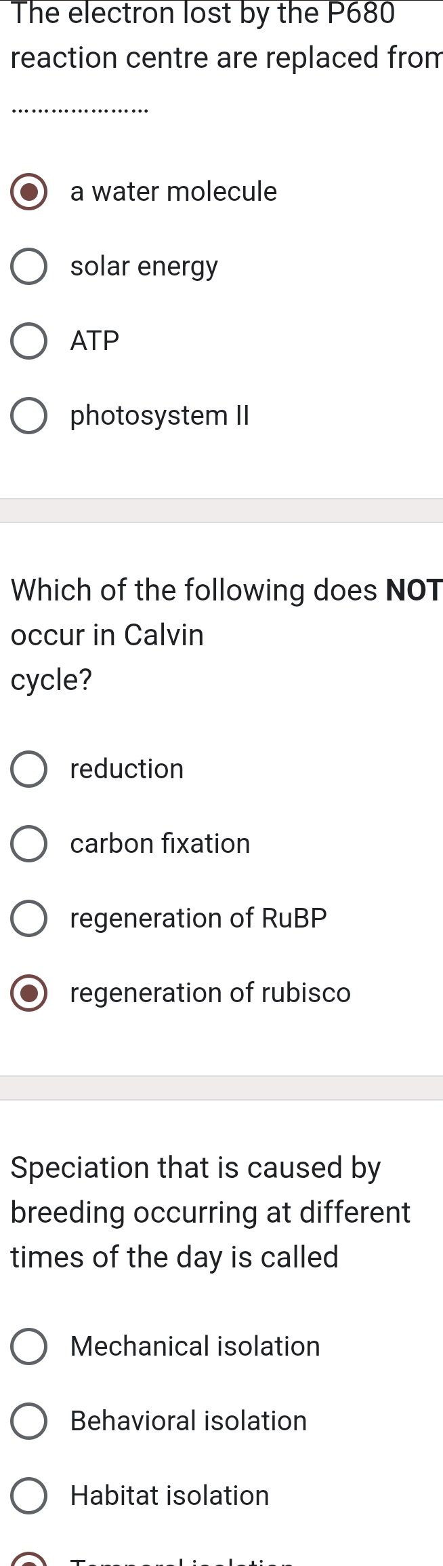Click the selected "a water molecule" radio button
Image resolution: width=443 pixels, height=1566 pixels.
click(28, 191)
